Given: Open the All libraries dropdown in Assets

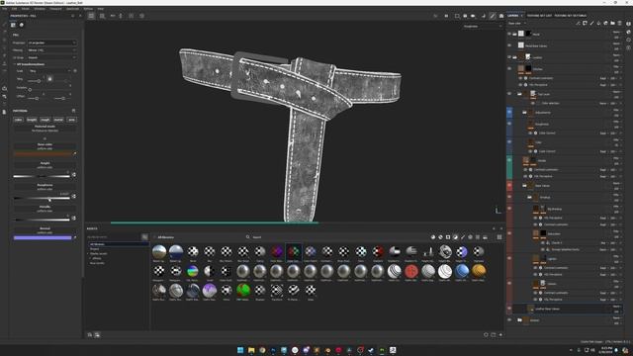Looking at the screenshot, I should (165, 237).
